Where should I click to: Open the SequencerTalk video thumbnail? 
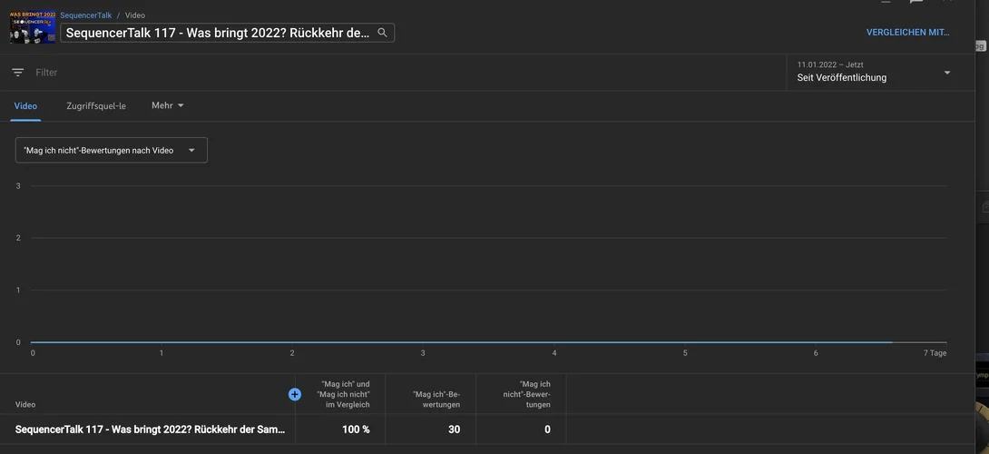point(33,27)
